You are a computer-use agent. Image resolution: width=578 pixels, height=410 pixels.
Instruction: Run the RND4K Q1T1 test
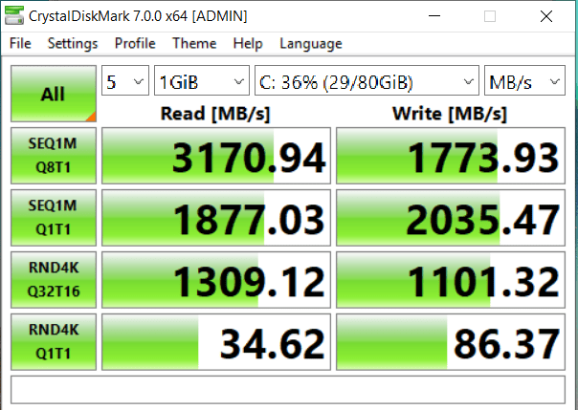(x=54, y=342)
